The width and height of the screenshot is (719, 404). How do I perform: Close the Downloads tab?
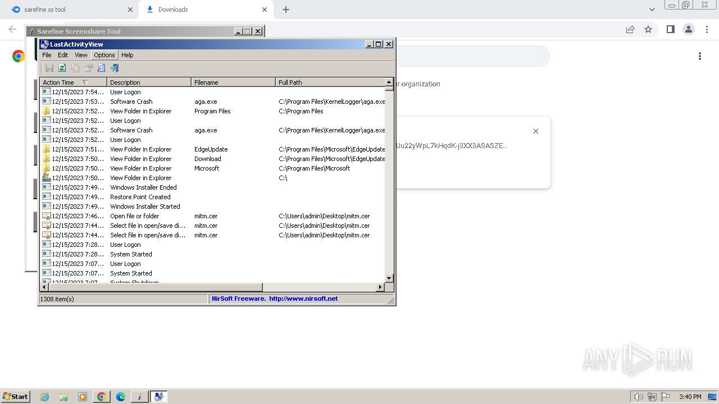tap(265, 10)
